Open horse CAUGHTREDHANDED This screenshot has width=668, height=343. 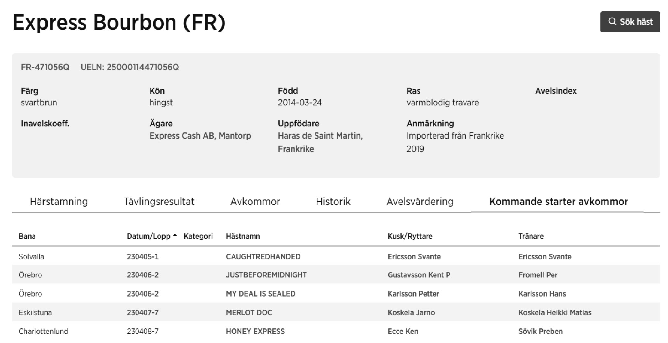point(263,256)
